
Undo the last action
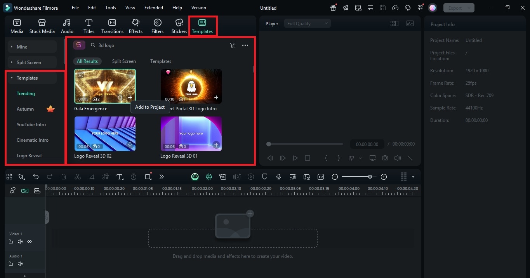click(x=36, y=177)
